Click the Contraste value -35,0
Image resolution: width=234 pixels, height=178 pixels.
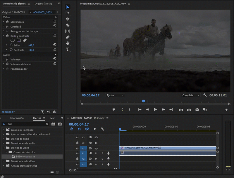[x=31, y=50]
